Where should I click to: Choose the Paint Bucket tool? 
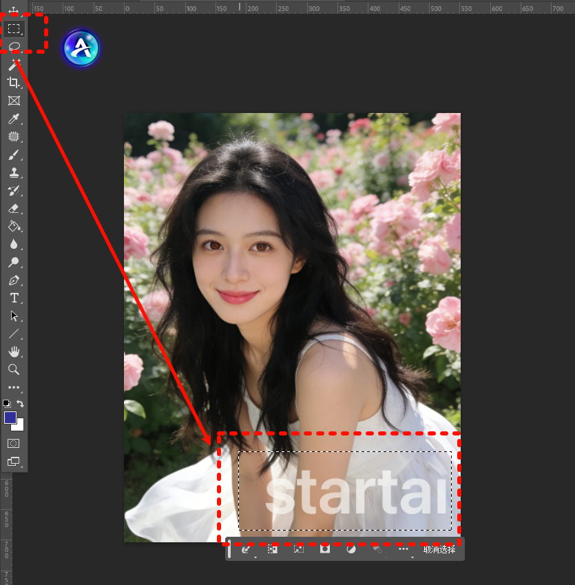point(14,227)
